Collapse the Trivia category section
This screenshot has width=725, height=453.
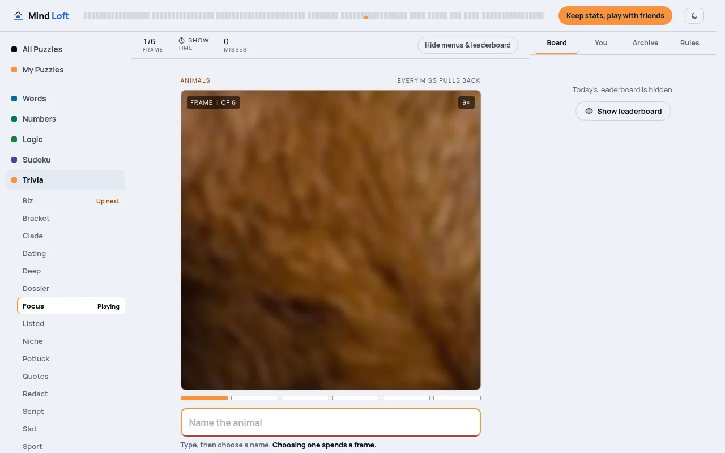tap(66, 180)
